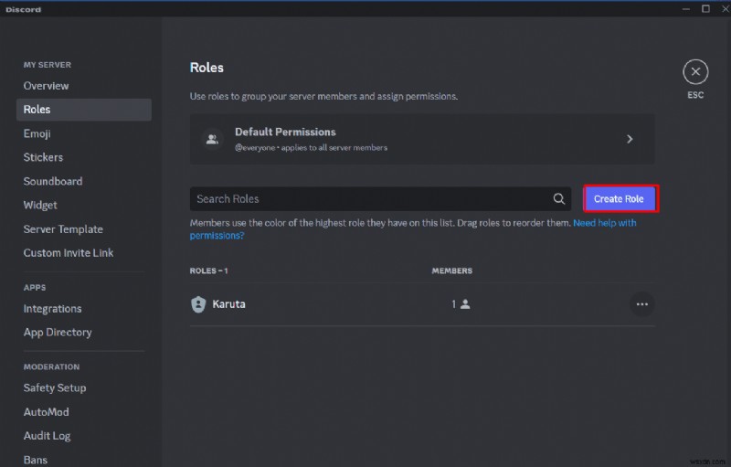The width and height of the screenshot is (731, 467).
Task: Follow the 'Need help with permissions?' link
Action: point(605,223)
